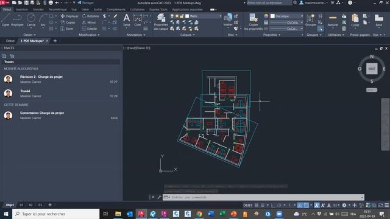Toggle layer freeze sun icon
This screenshot has width=390, height=219.
[177, 16]
